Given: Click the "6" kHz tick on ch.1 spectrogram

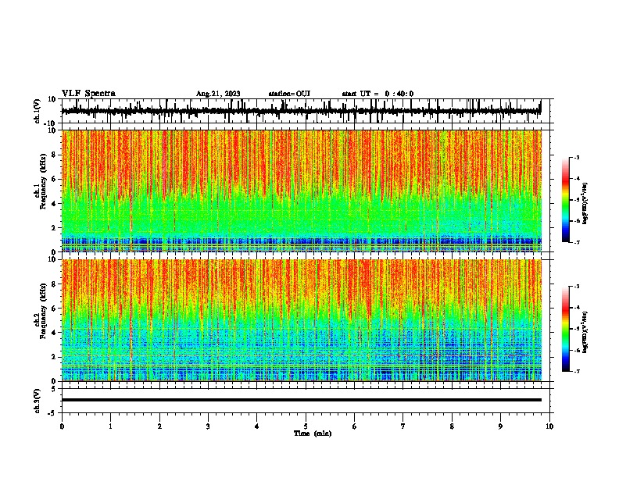Looking at the screenshot, I should pyautogui.click(x=54, y=179).
